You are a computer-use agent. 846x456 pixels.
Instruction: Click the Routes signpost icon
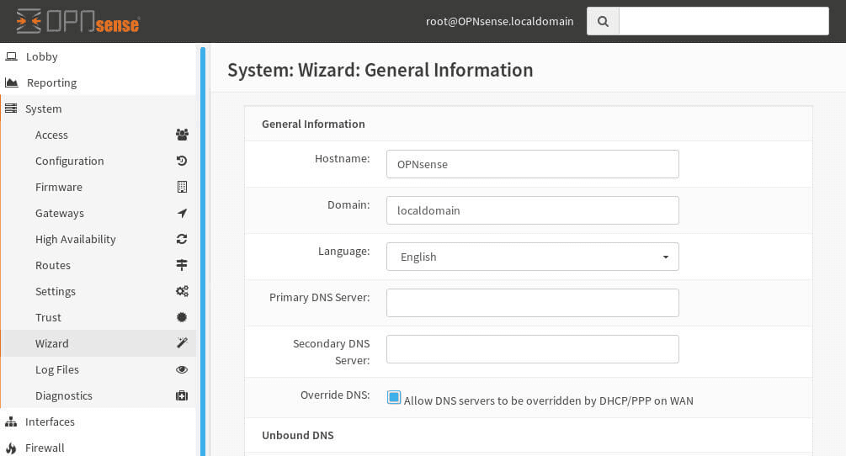coord(182,265)
